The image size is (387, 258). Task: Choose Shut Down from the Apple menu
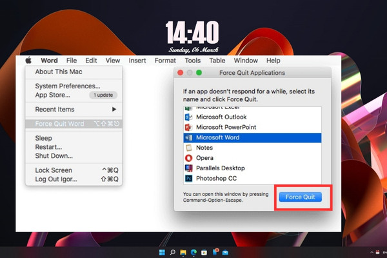pos(74,156)
